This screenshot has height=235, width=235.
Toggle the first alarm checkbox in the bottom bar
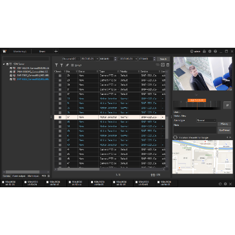pyautogui.click(x=3, y=182)
